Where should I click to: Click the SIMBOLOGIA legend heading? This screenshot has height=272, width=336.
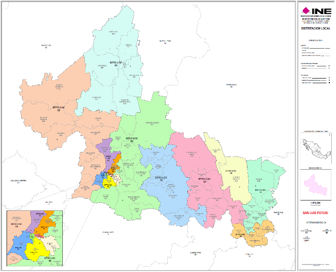(x=315, y=41)
